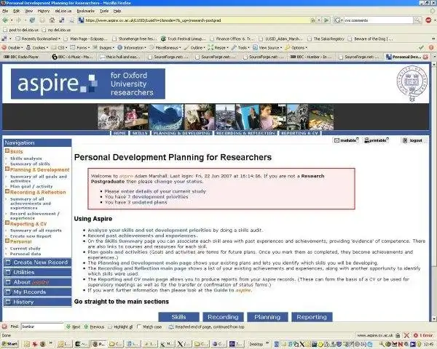Open the Recently Bookmarked folder dropdown
This screenshot has height=349, width=437.
click(x=38, y=39)
